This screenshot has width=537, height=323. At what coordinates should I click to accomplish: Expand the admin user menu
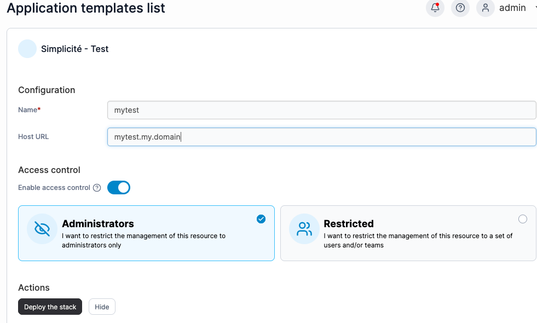(534, 8)
